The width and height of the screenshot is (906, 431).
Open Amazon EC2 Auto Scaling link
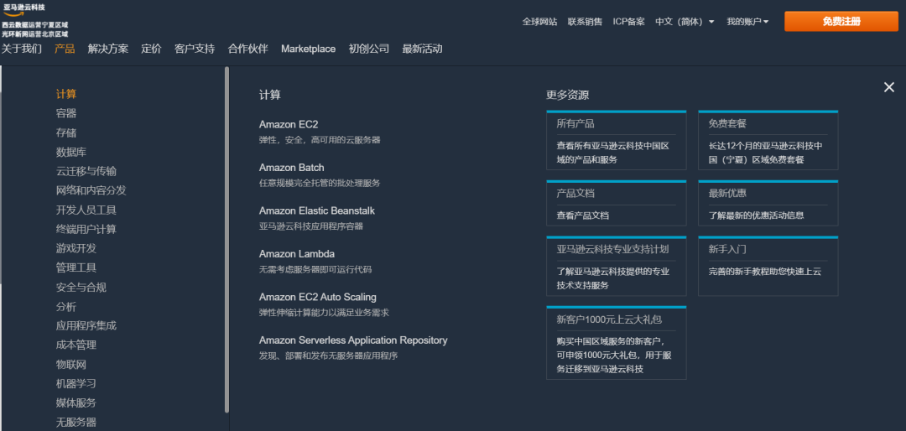click(318, 297)
